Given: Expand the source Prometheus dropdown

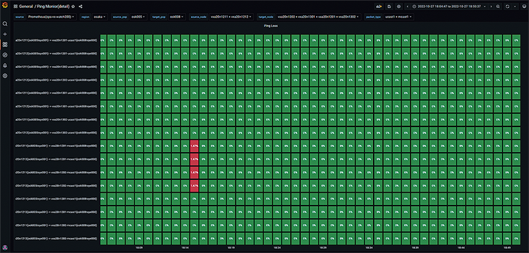Looking at the screenshot, I should pos(52,16).
